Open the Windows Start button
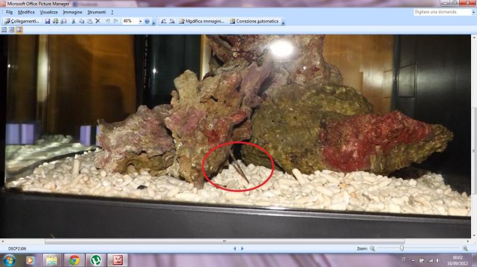Image resolution: width=477 pixels, height=267 pixels. 9,260
